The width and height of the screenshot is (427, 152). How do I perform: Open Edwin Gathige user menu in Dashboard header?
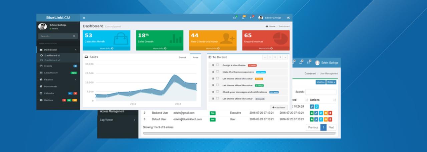(x=270, y=18)
